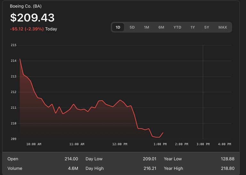Viewport: 246px width, 175px height.
Task: Click the -$5.12 (-2.39%) change value
Action: pos(27,29)
